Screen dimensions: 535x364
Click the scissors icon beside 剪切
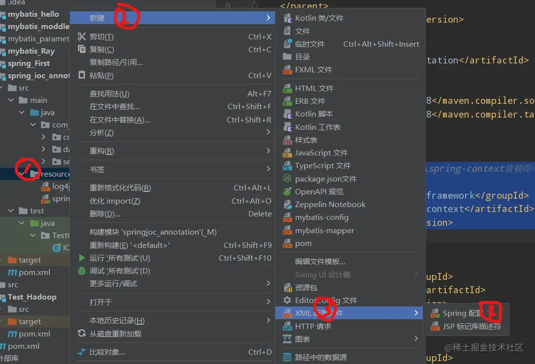click(82, 36)
